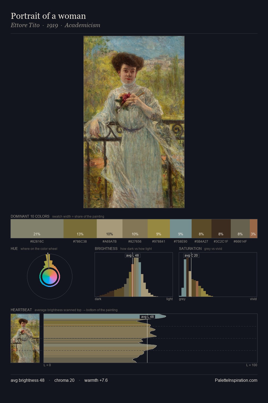Select the taupe swatch #827656

pos(135,229)
